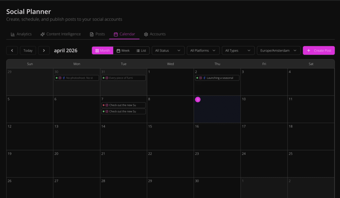Screen dimensions: 340x198
Task: Click the Create Post button
Action: tap(318, 51)
